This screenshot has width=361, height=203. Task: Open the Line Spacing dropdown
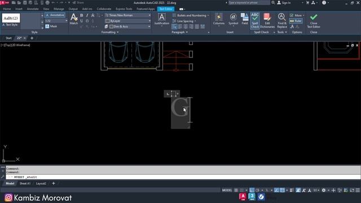point(184,21)
